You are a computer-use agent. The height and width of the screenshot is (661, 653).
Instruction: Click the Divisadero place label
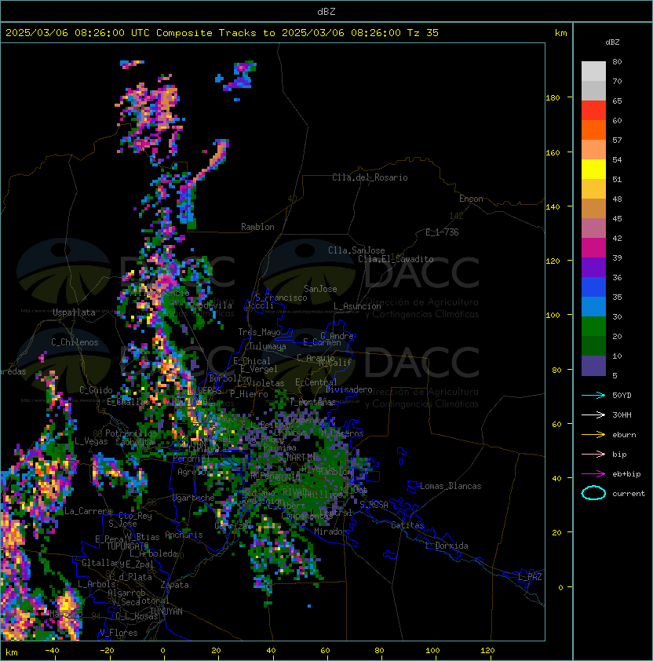[348, 389]
